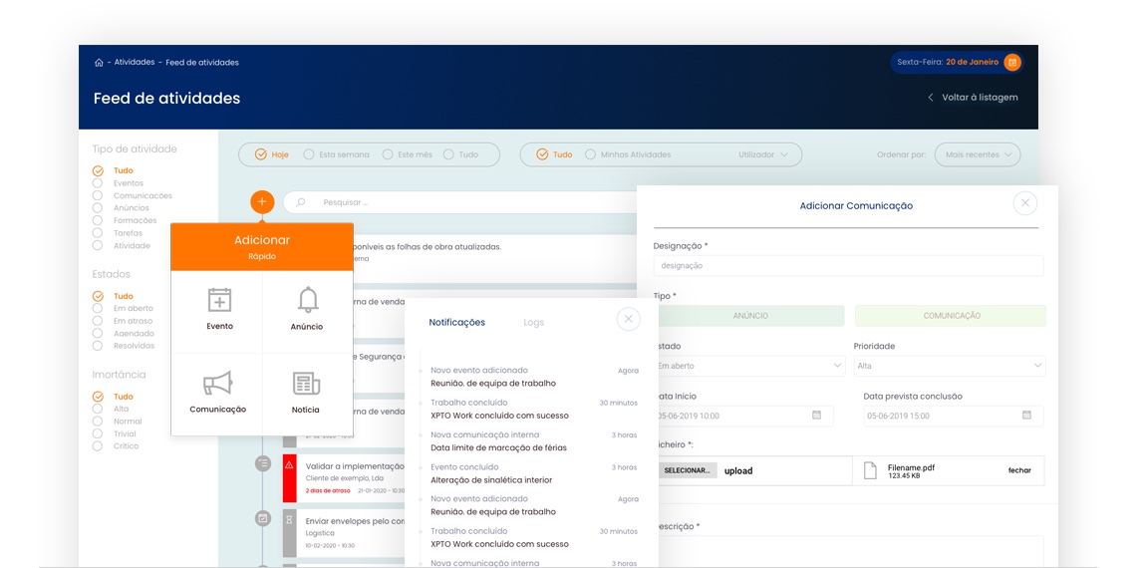
Task: Click the timeline marker beside Enviar envelopes
Action: click(x=262, y=518)
